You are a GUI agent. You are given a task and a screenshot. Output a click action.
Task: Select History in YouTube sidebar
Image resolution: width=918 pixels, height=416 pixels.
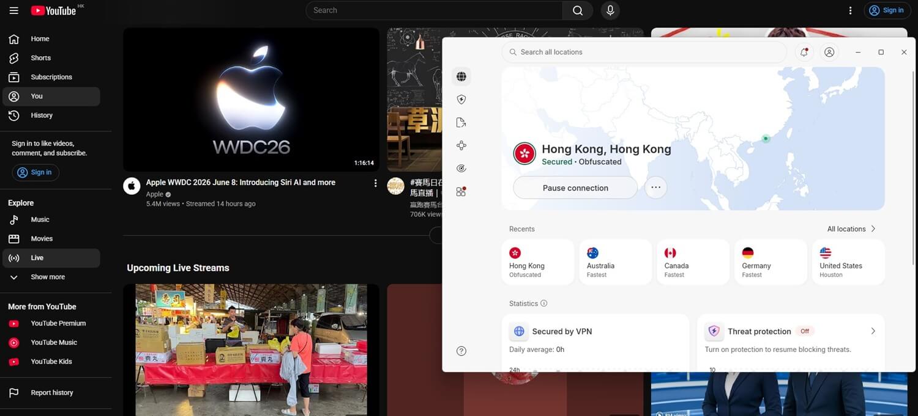pyautogui.click(x=51, y=115)
